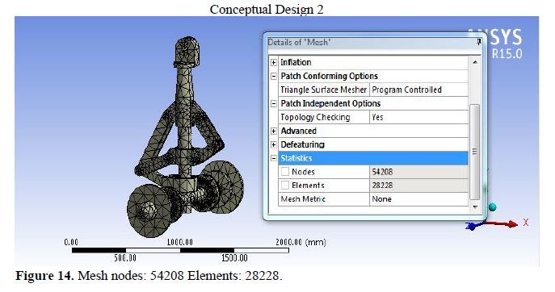Click the scrollbar down arrow in Details panel
555x292 pixels.
[475, 206]
